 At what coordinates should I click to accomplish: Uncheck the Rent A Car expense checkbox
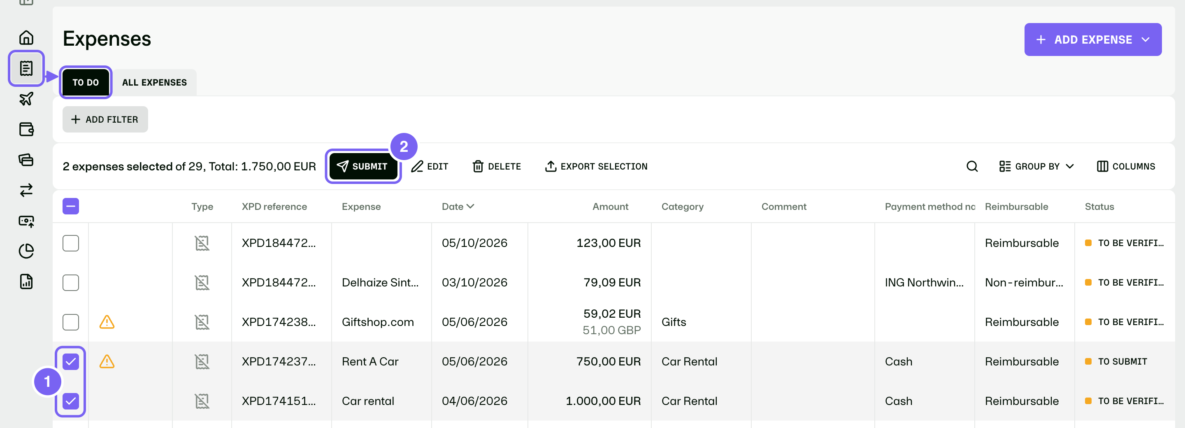coord(71,362)
